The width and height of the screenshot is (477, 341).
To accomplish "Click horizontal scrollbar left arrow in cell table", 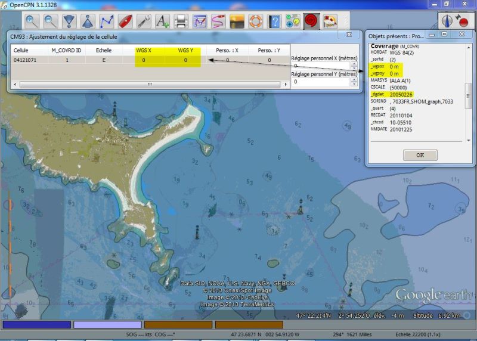I will click(x=16, y=84).
